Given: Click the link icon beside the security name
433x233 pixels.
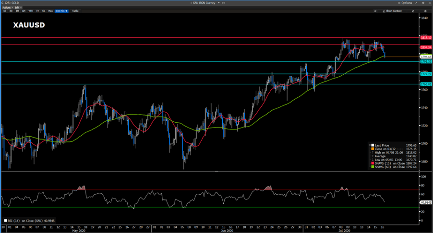Looking at the screenshot, I should [x=223, y=3].
